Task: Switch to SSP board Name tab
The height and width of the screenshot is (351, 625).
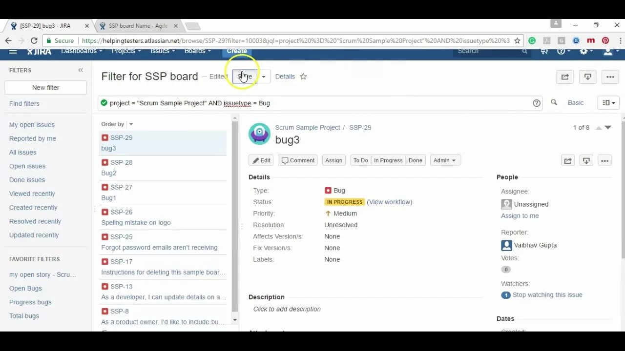Action: 138,26
